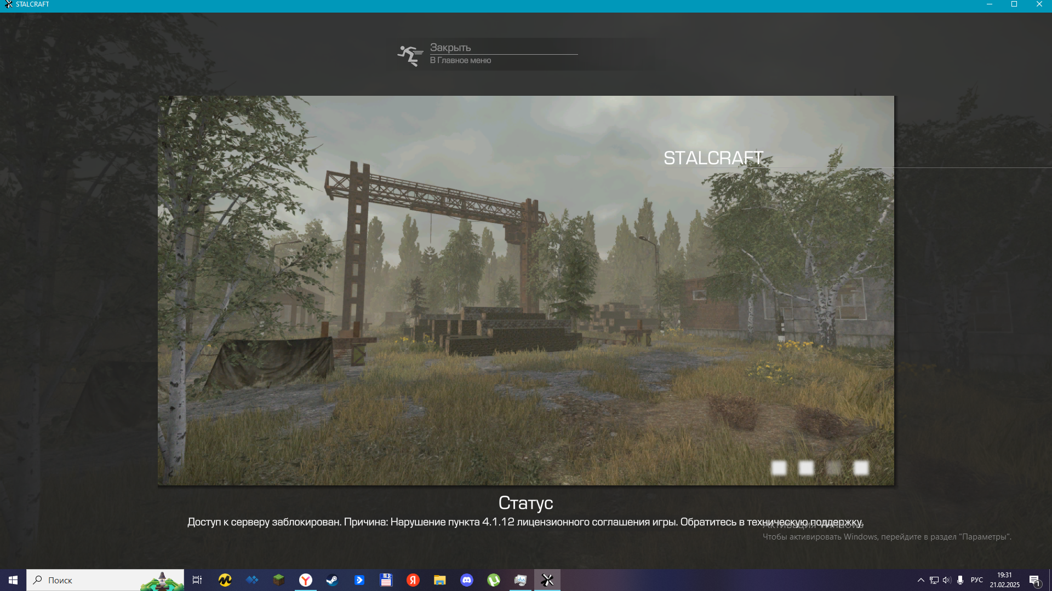Screen dimensions: 1052x591
Task: Restore down the STALCRAFT window
Action: tap(1014, 4)
